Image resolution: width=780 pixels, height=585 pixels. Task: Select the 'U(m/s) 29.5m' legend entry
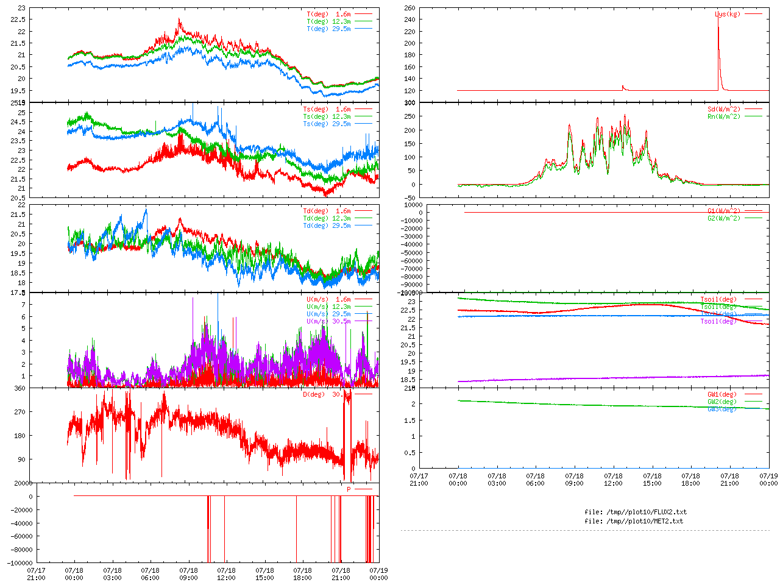point(329,314)
